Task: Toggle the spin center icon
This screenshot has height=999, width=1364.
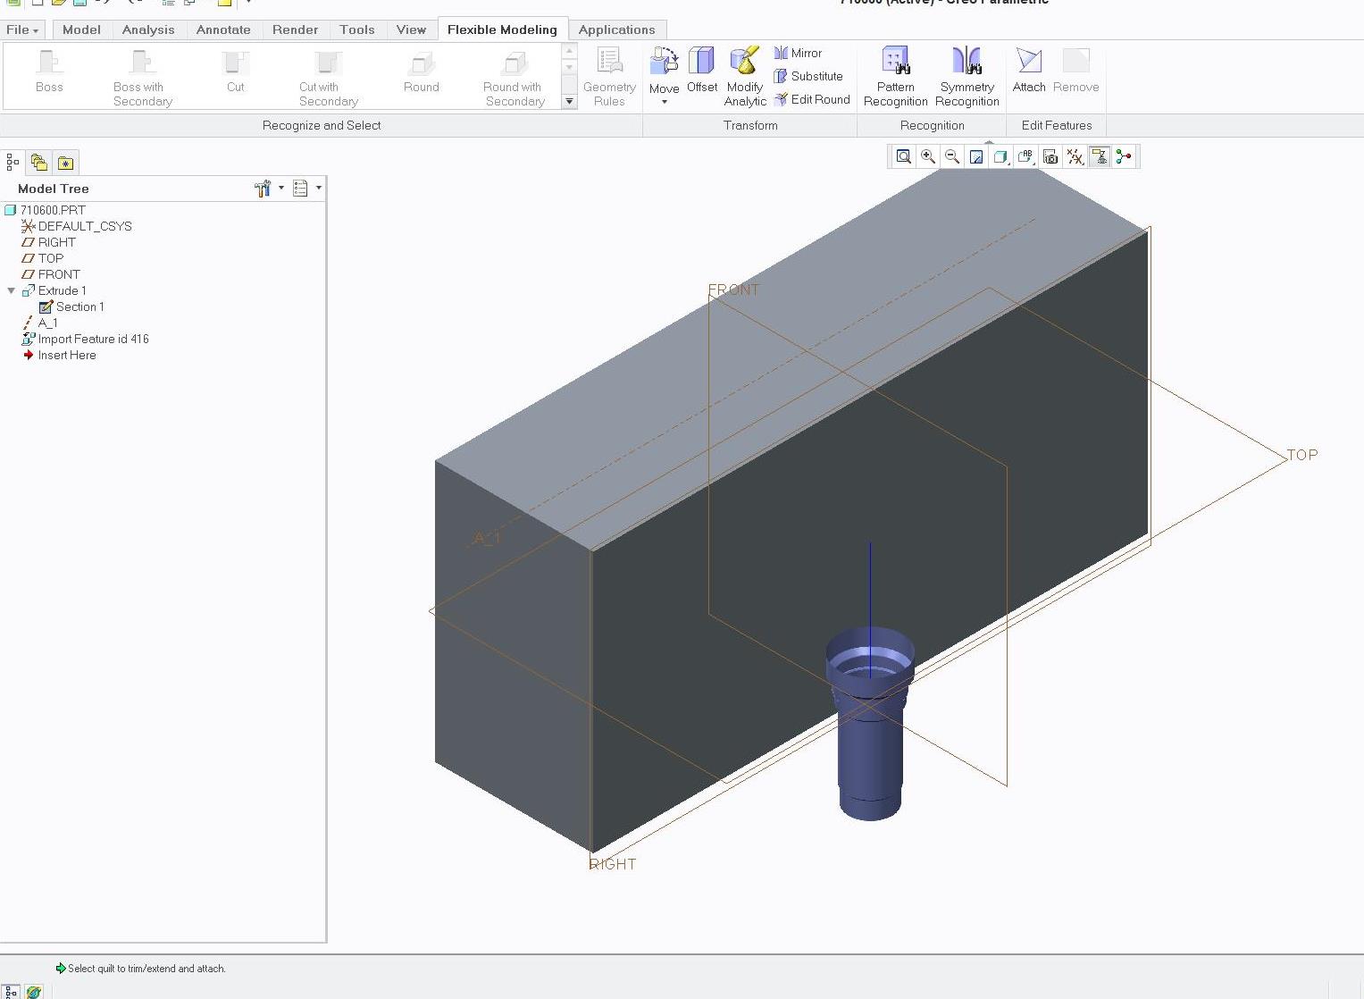Action: (1124, 156)
